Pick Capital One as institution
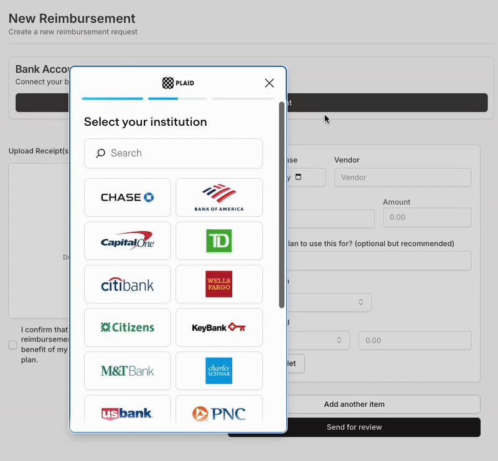 pos(127,241)
